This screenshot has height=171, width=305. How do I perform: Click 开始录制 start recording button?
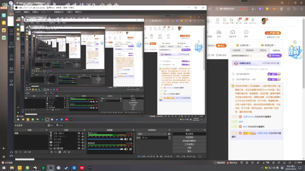tap(189, 138)
